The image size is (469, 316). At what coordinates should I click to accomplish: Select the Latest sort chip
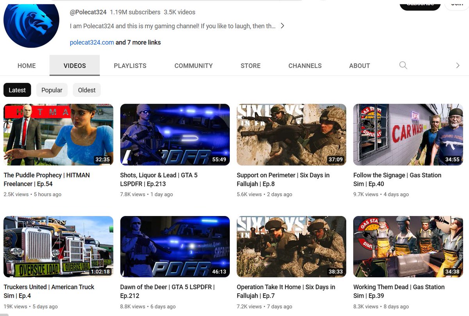click(x=17, y=90)
